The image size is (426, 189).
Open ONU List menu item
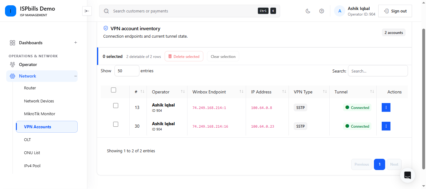[32, 153]
